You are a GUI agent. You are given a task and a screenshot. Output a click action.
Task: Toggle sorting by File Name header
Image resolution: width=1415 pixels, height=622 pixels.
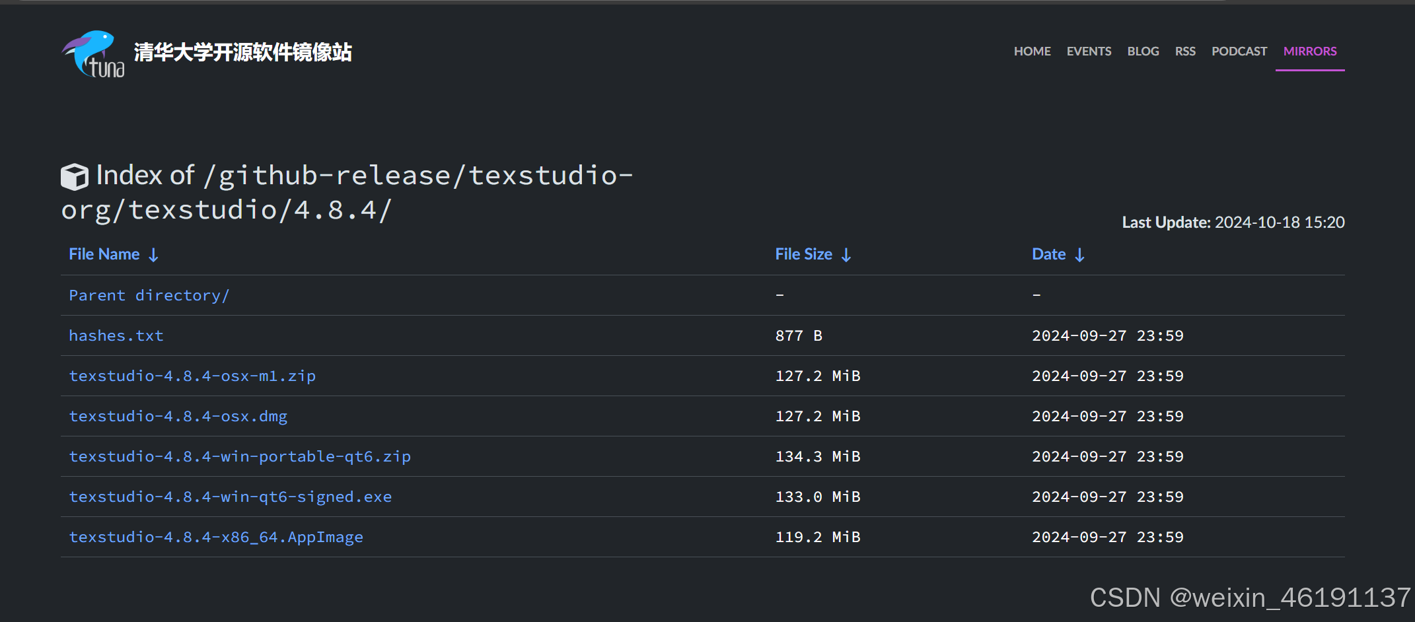pos(104,254)
